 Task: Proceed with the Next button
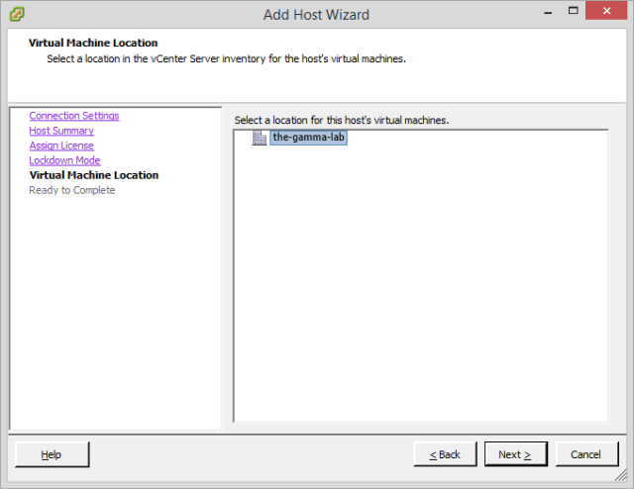515,454
